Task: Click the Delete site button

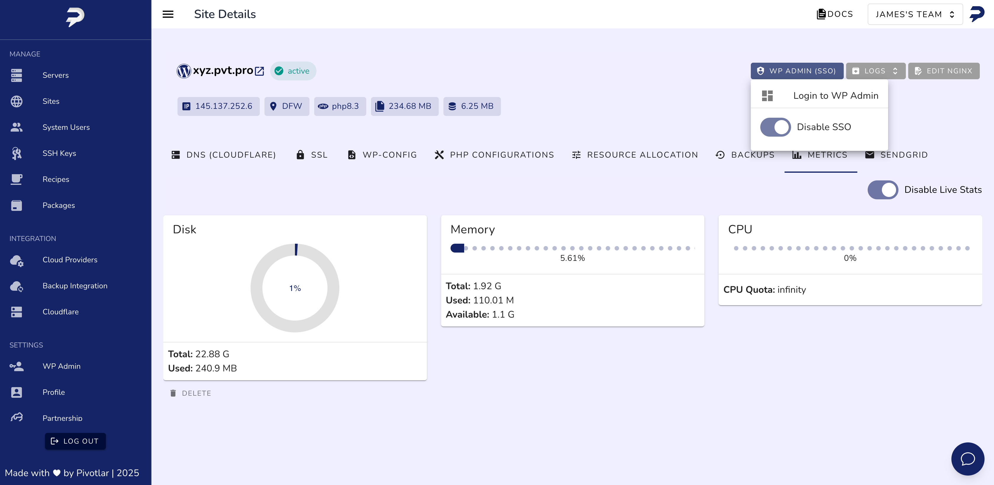Action: [191, 393]
